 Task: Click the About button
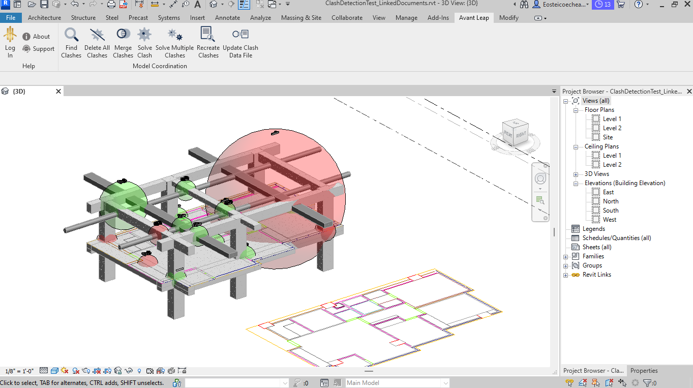[36, 37]
